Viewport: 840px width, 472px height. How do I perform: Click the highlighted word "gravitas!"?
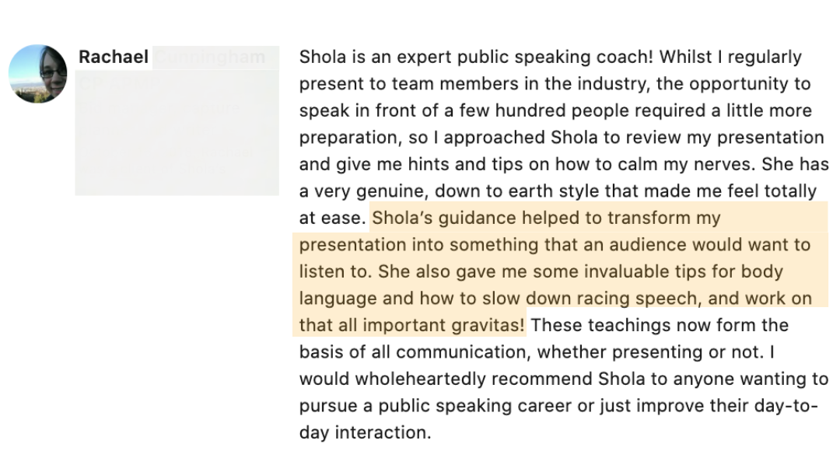coord(488,325)
